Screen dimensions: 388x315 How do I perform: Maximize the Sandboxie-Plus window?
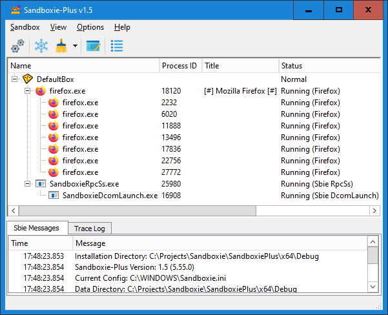click(x=338, y=10)
